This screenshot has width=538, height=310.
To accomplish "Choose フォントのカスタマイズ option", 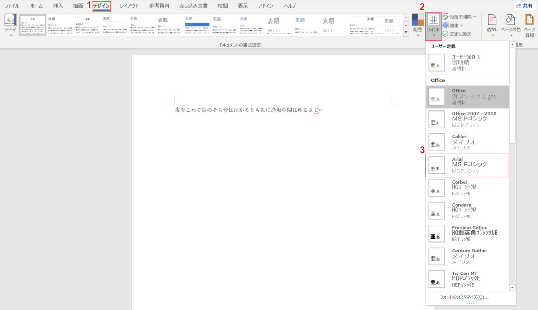I will point(464,298).
